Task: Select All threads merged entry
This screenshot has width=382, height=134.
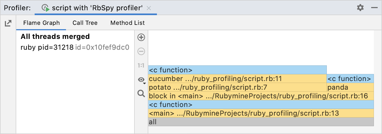Action: point(55,36)
